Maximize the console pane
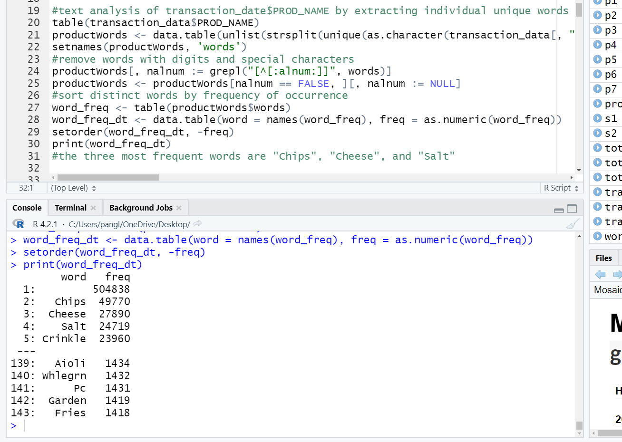The height and width of the screenshot is (442, 622). [572, 209]
